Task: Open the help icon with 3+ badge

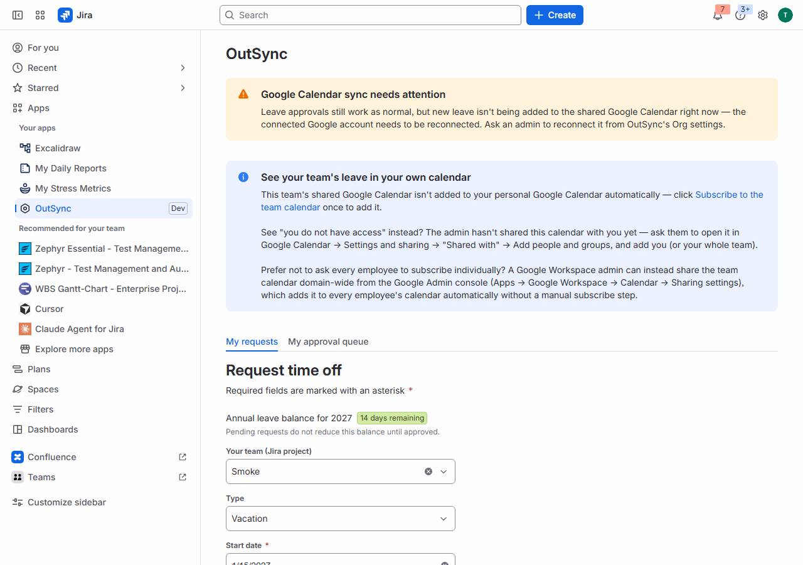Action: (740, 15)
